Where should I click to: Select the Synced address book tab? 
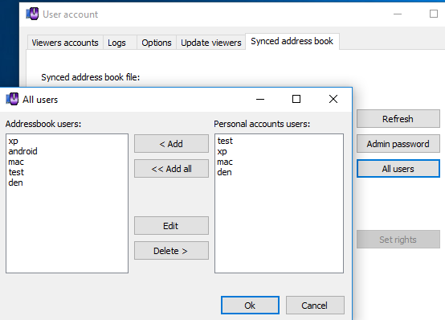pos(292,41)
